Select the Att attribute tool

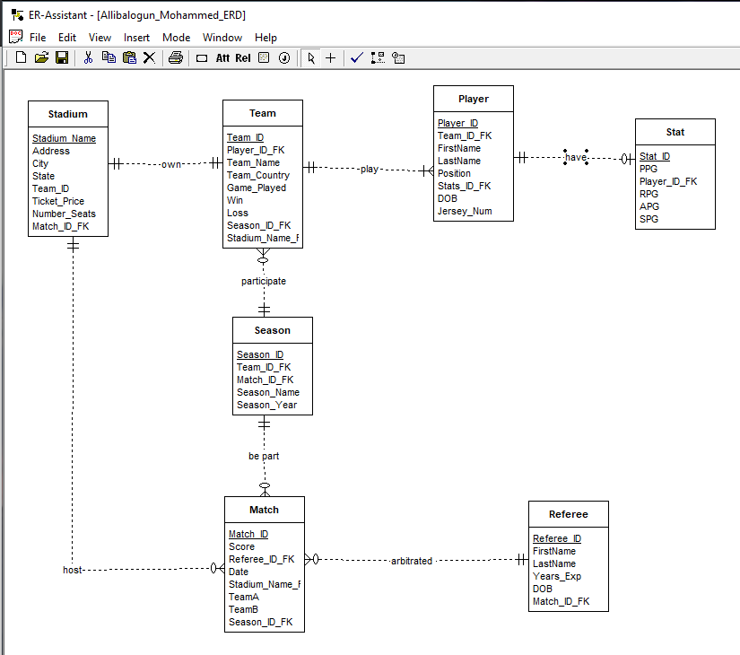coord(222,58)
